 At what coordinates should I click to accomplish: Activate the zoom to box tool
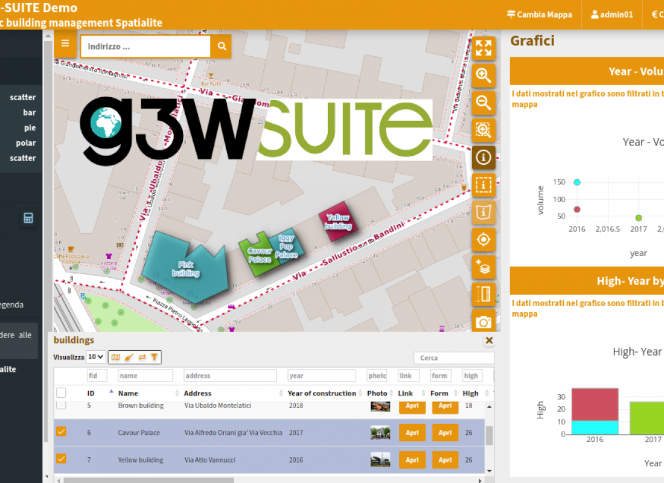(483, 130)
